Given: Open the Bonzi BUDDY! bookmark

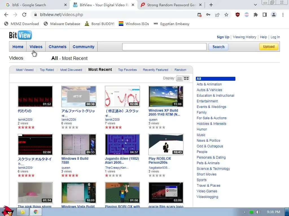Looking at the screenshot, I should (100, 24).
